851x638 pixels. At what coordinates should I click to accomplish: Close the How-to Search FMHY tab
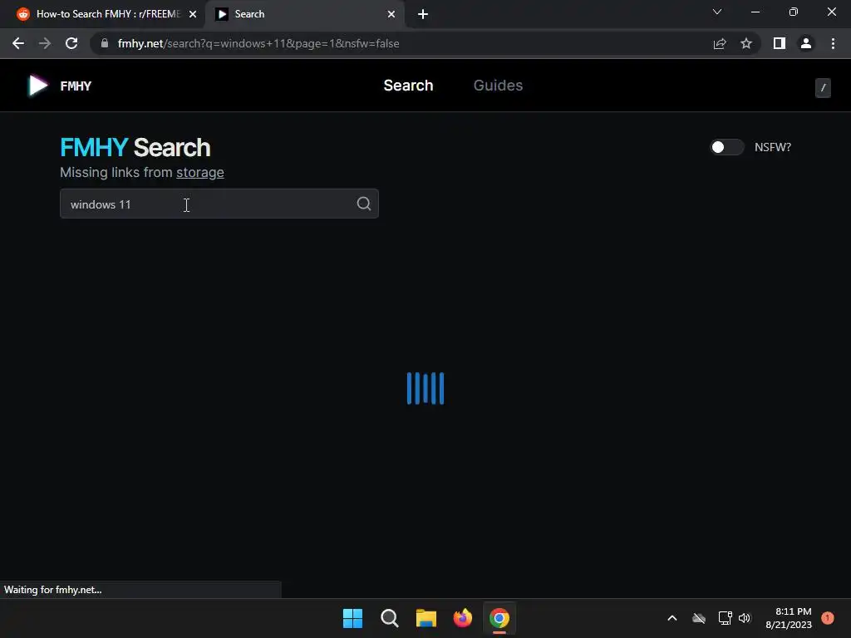point(193,14)
